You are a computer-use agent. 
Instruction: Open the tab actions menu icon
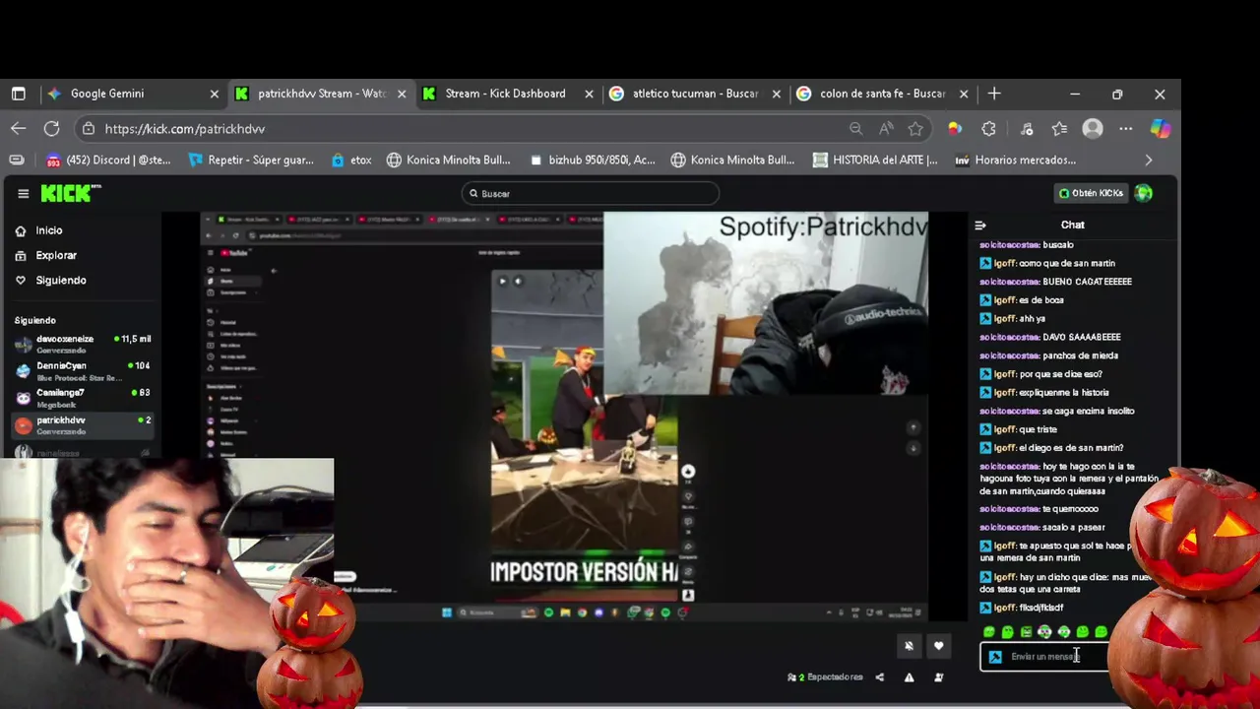(x=19, y=94)
